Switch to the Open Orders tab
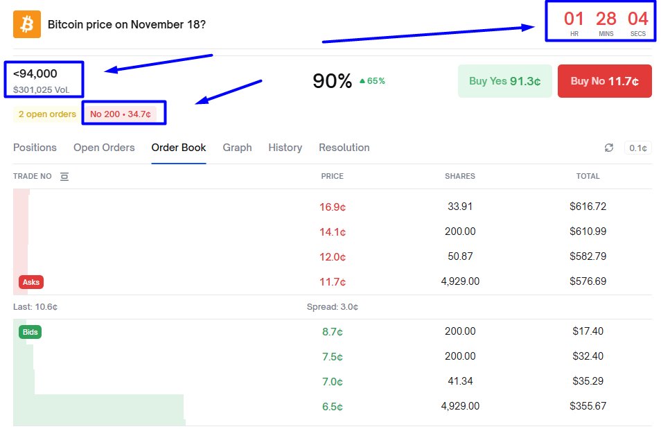661x429 pixels. point(104,148)
